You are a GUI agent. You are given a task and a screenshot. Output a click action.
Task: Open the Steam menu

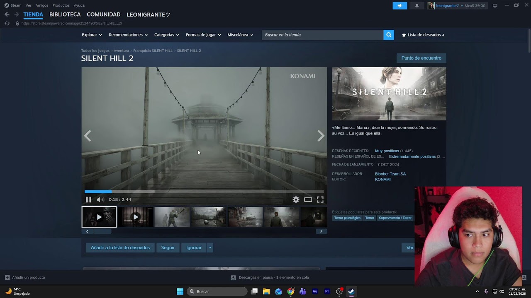coord(16,5)
